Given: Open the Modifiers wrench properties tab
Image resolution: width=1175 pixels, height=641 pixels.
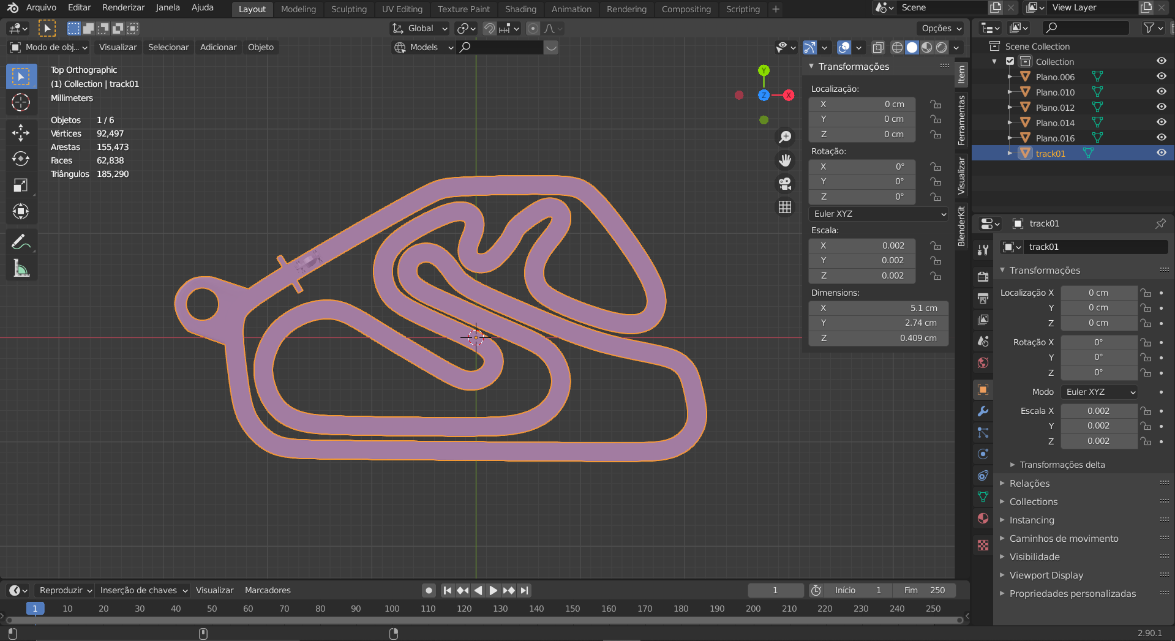Looking at the screenshot, I should 983,411.
